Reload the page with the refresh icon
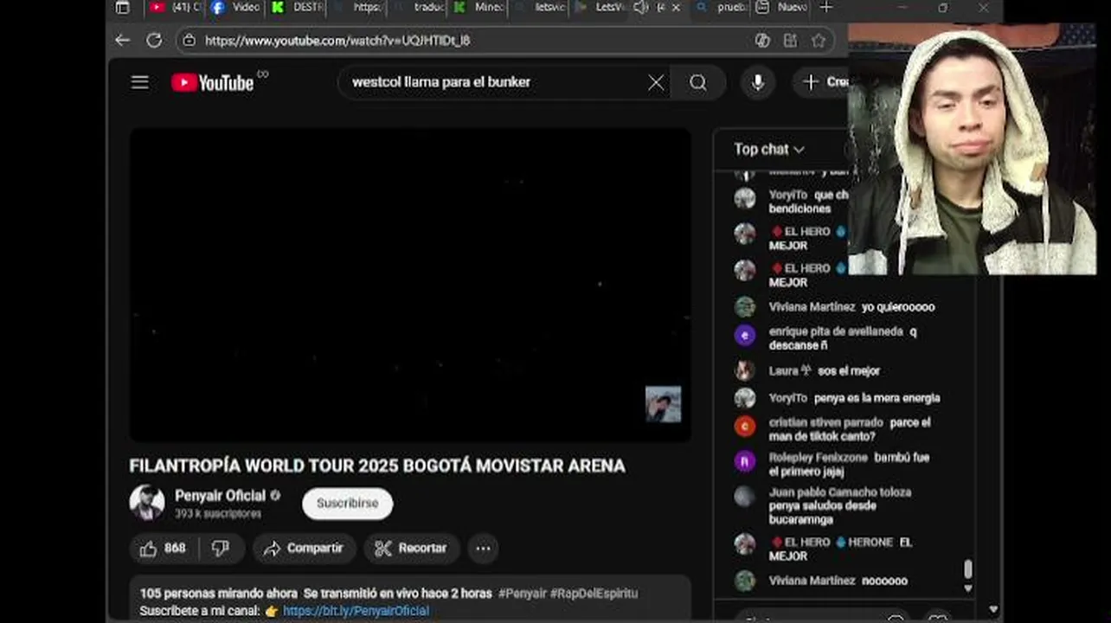 pos(154,40)
